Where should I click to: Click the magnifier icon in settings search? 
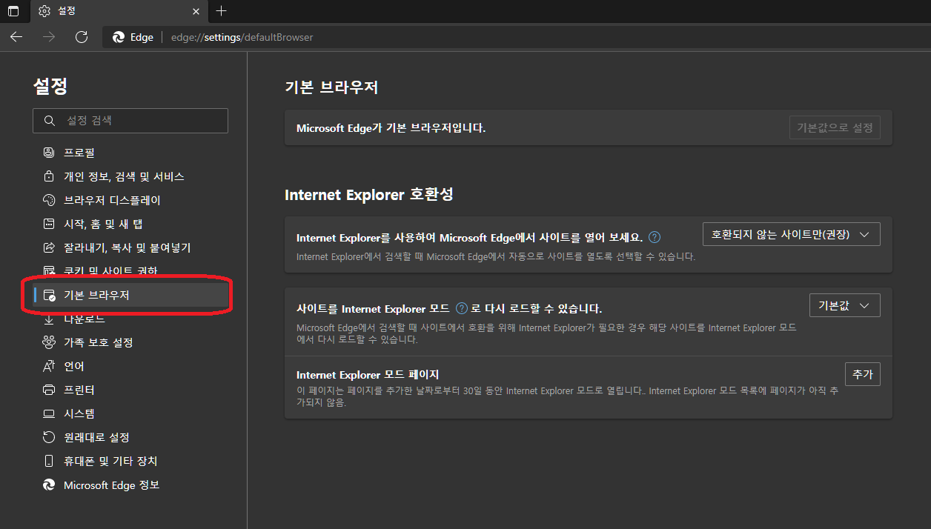tap(50, 120)
